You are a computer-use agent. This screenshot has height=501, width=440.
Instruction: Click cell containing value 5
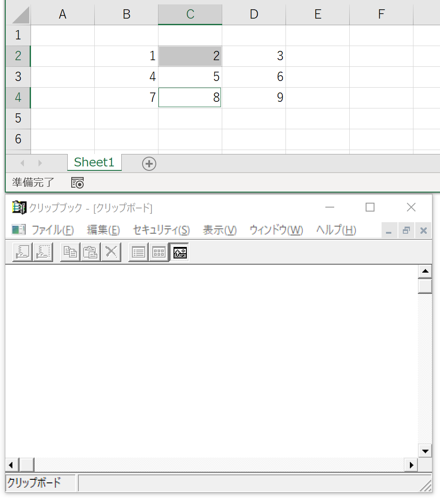190,77
